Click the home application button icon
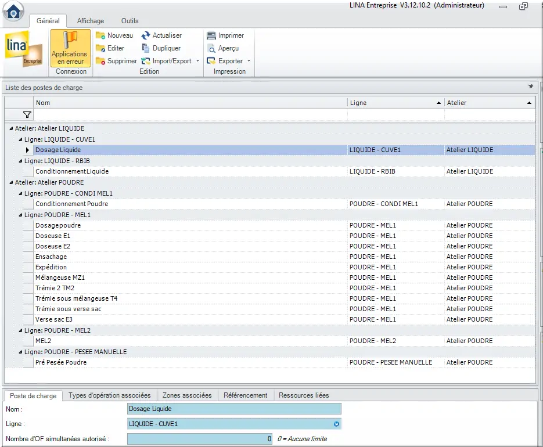Screen dimensions: 543x447 coord(13,12)
